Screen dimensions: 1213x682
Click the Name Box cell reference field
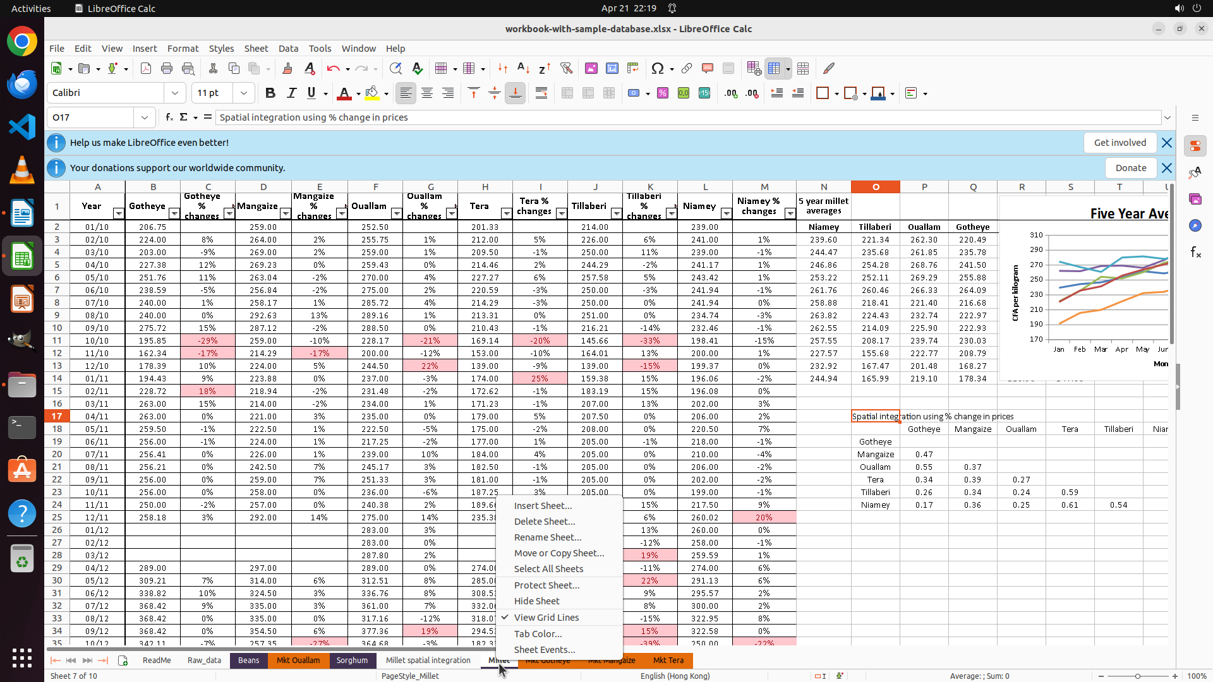pos(90,117)
